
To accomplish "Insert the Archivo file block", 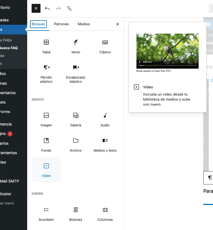I will pos(76,144).
